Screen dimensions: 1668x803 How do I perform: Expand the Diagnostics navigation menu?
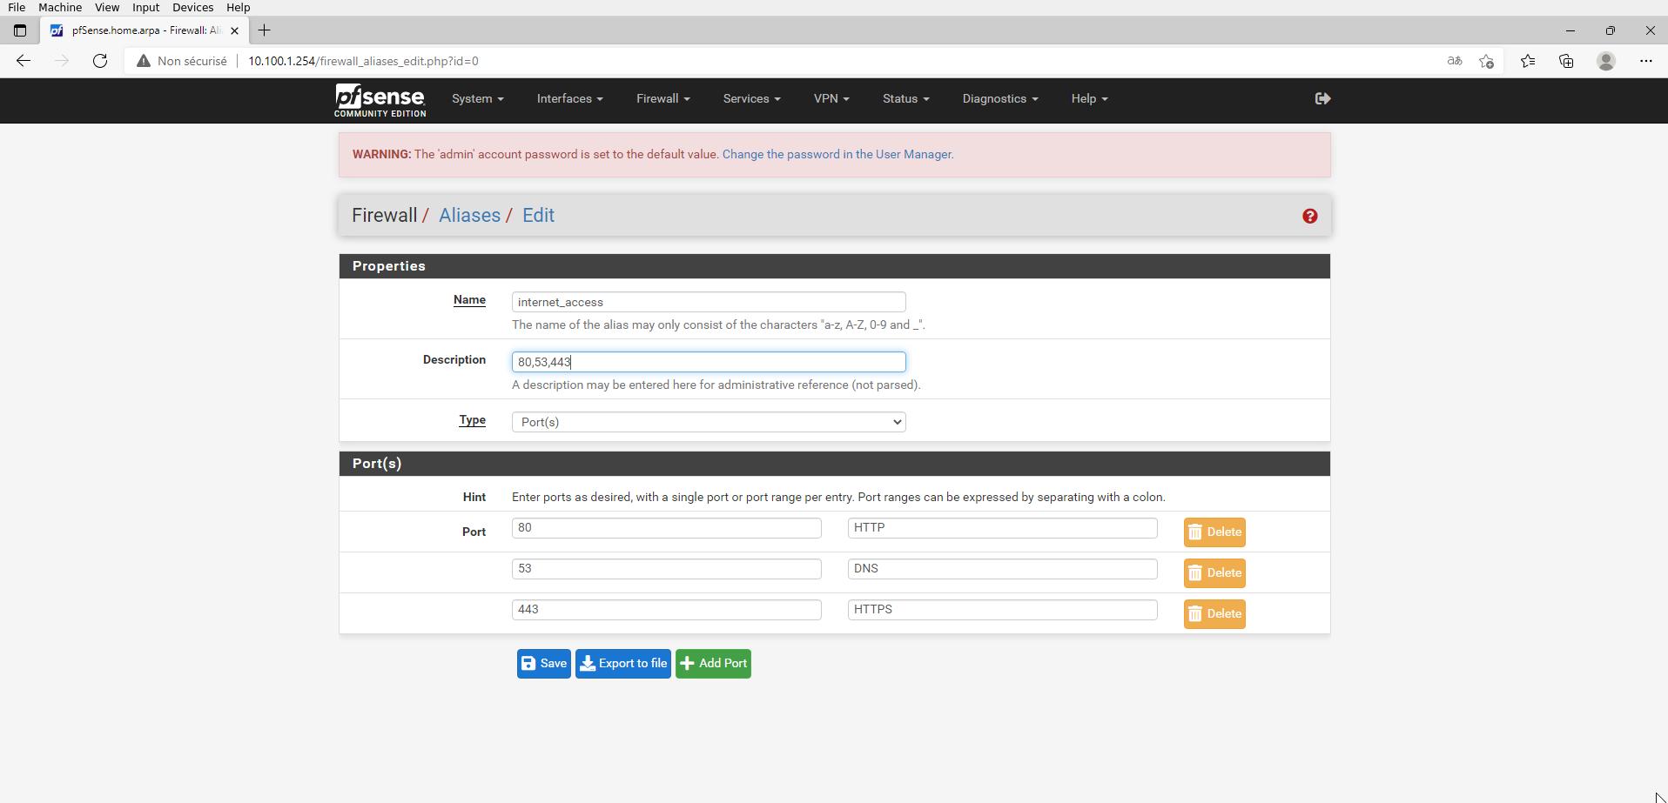(x=999, y=99)
